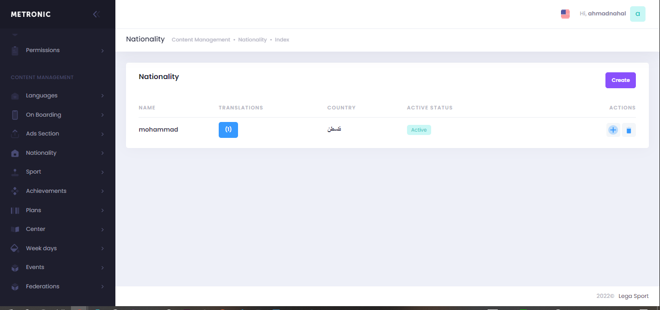The image size is (660, 310).
Task: Expand the Languages submenu chevron
Action: [102, 96]
